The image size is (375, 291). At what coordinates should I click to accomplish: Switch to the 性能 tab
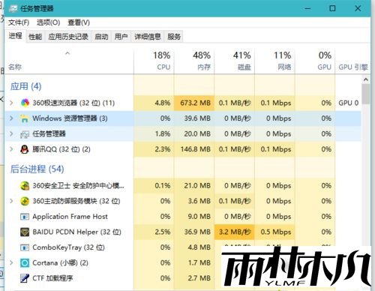coord(35,37)
